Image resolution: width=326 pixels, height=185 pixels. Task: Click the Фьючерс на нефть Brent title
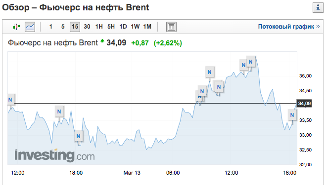pyautogui.click(x=53, y=43)
